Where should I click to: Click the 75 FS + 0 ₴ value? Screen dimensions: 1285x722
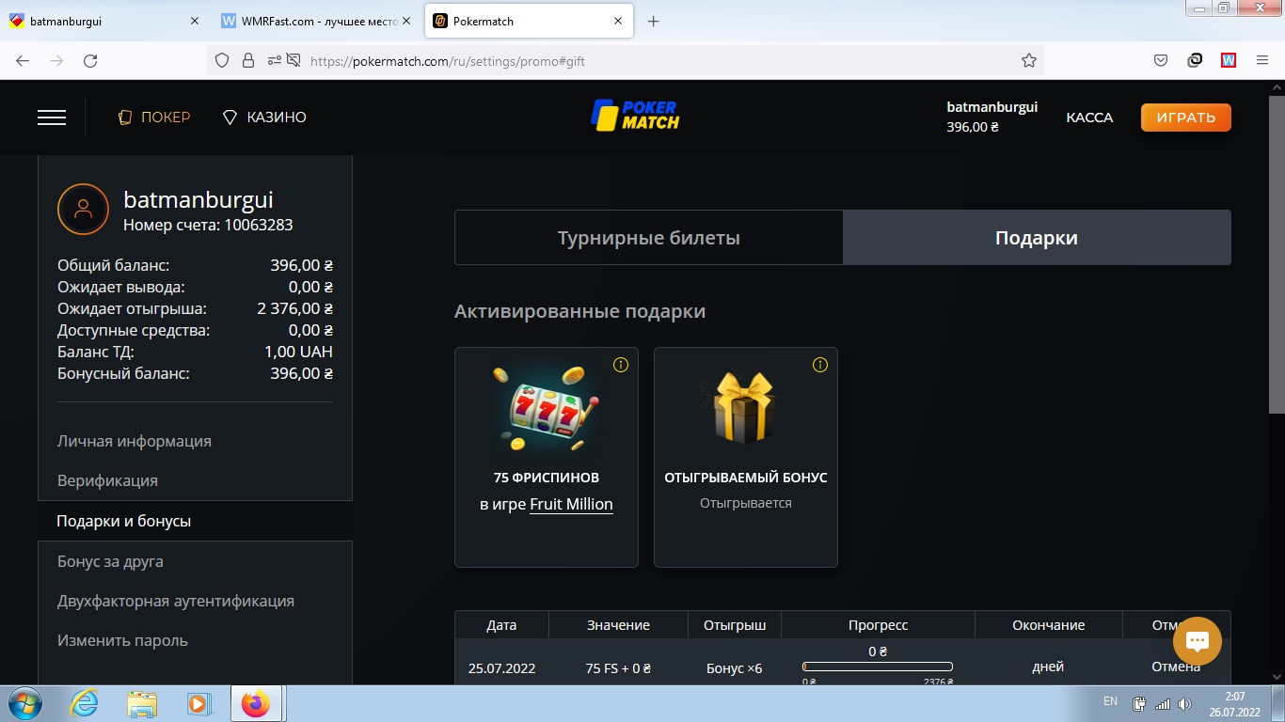click(x=618, y=668)
